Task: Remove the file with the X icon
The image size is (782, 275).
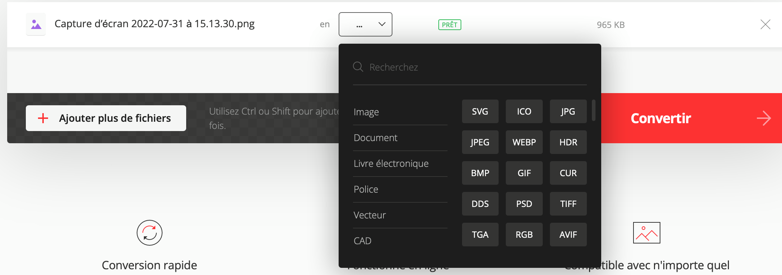Action: pos(765,24)
